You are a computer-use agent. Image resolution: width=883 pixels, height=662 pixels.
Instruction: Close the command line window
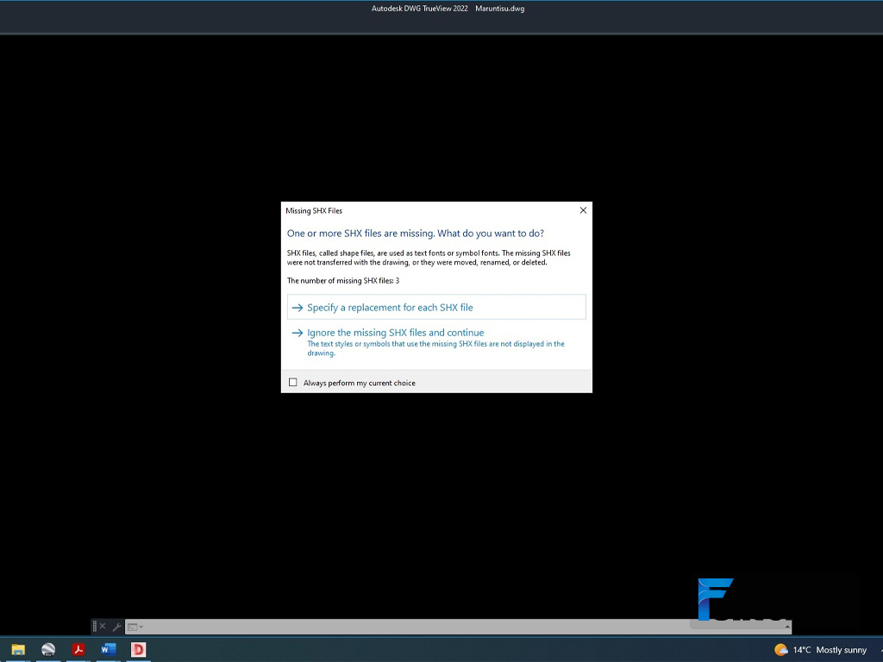pyautogui.click(x=103, y=626)
